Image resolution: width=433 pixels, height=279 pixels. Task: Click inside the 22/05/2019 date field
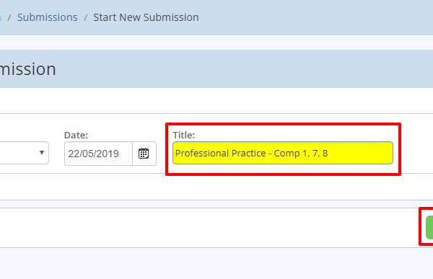(x=98, y=154)
